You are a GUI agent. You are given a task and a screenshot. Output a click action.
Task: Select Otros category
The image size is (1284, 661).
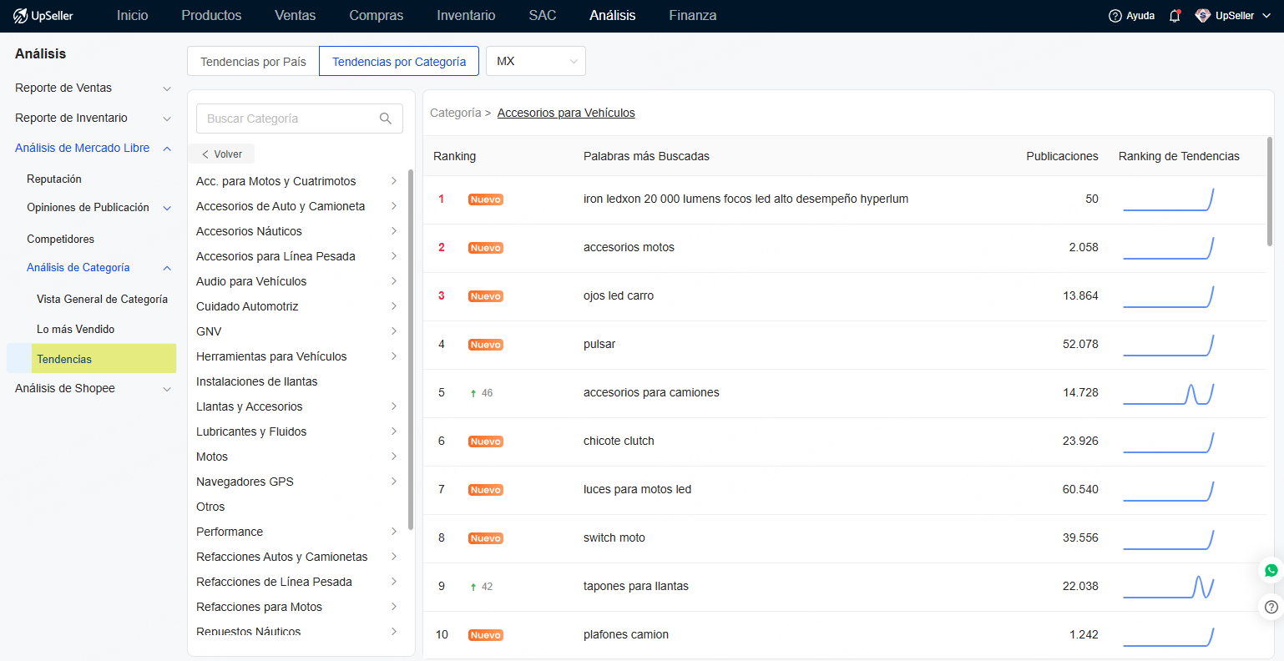tap(210, 507)
